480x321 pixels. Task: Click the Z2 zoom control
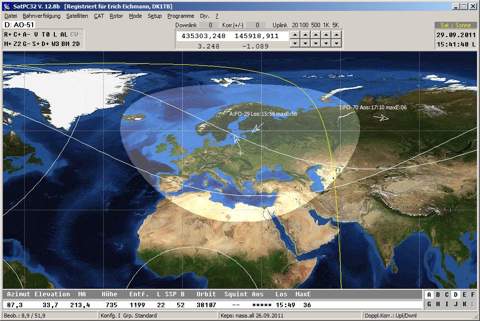coord(17,44)
